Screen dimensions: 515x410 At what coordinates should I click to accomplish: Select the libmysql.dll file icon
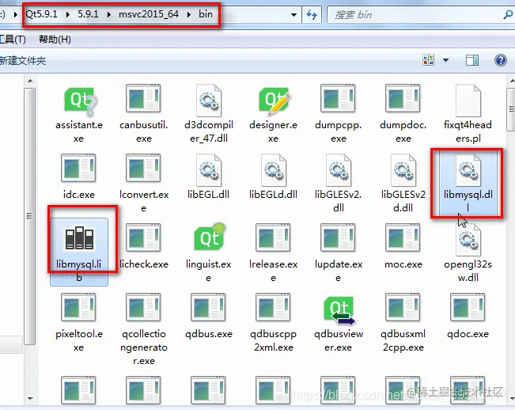[x=468, y=170]
